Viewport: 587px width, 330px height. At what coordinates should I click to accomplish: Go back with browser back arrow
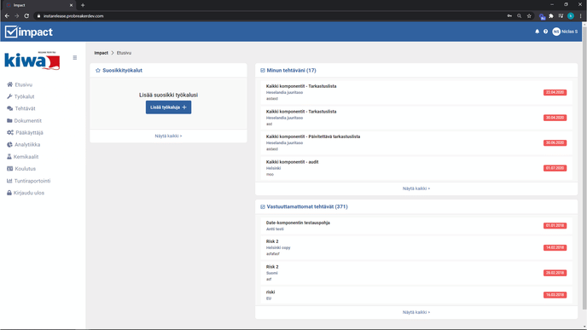[x=7, y=16]
